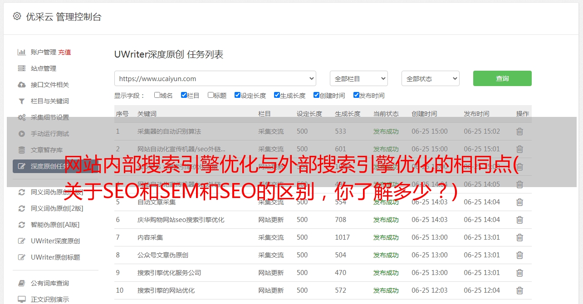Viewport: 583px width, 304px height.
Task: Click keyword 公众号文章伪原创
Action: pyautogui.click(x=163, y=255)
